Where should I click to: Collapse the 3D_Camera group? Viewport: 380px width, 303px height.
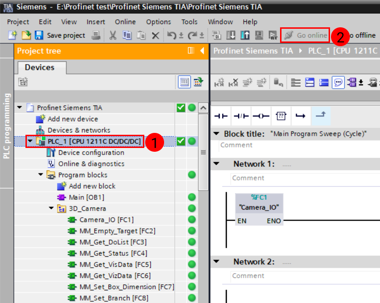tap(51, 208)
